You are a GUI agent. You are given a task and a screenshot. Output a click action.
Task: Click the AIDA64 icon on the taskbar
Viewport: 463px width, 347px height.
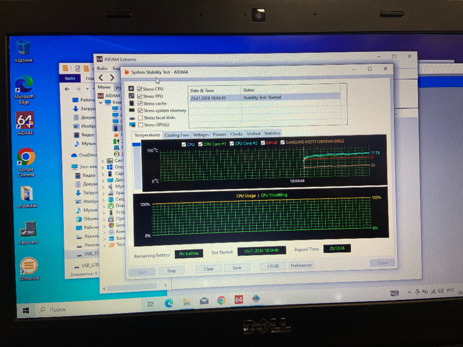[239, 299]
